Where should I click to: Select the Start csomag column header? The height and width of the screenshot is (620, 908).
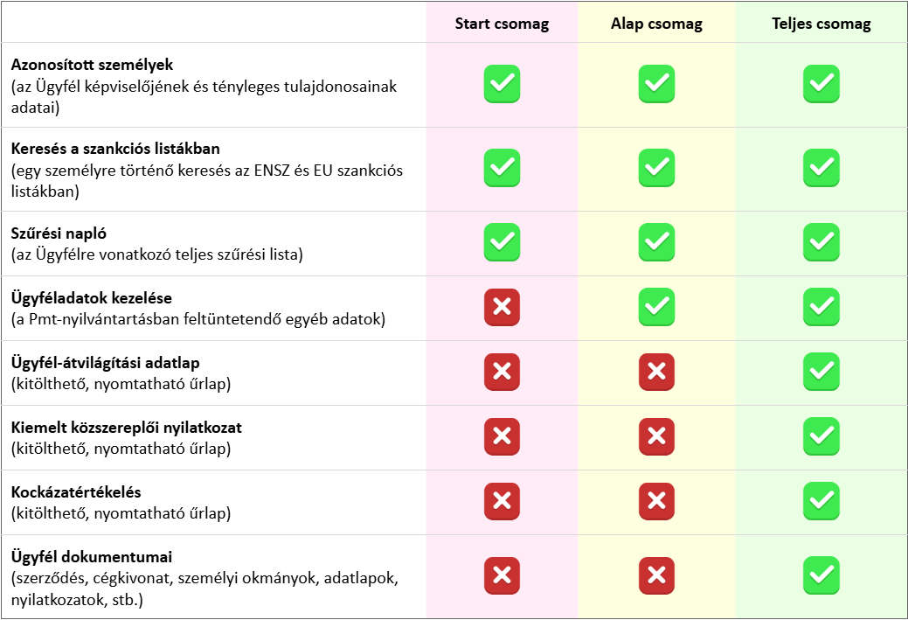502,24
